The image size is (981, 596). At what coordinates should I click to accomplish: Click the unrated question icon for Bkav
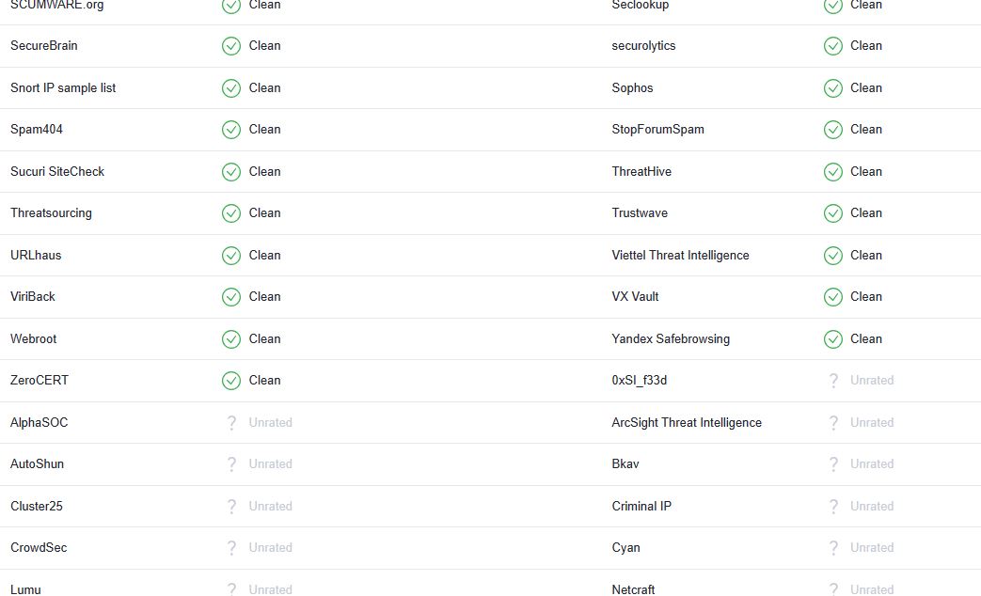point(833,464)
